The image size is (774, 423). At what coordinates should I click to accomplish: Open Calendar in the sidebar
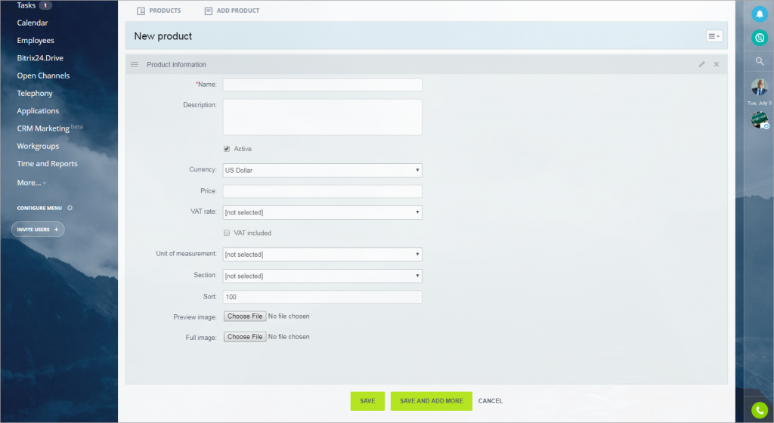point(33,23)
